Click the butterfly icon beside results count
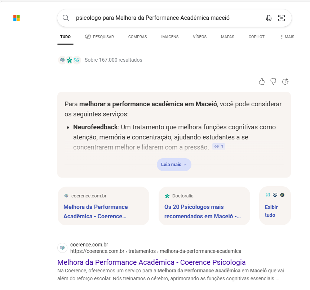Image resolution: width=310 pixels, height=290 pixels. [77, 60]
